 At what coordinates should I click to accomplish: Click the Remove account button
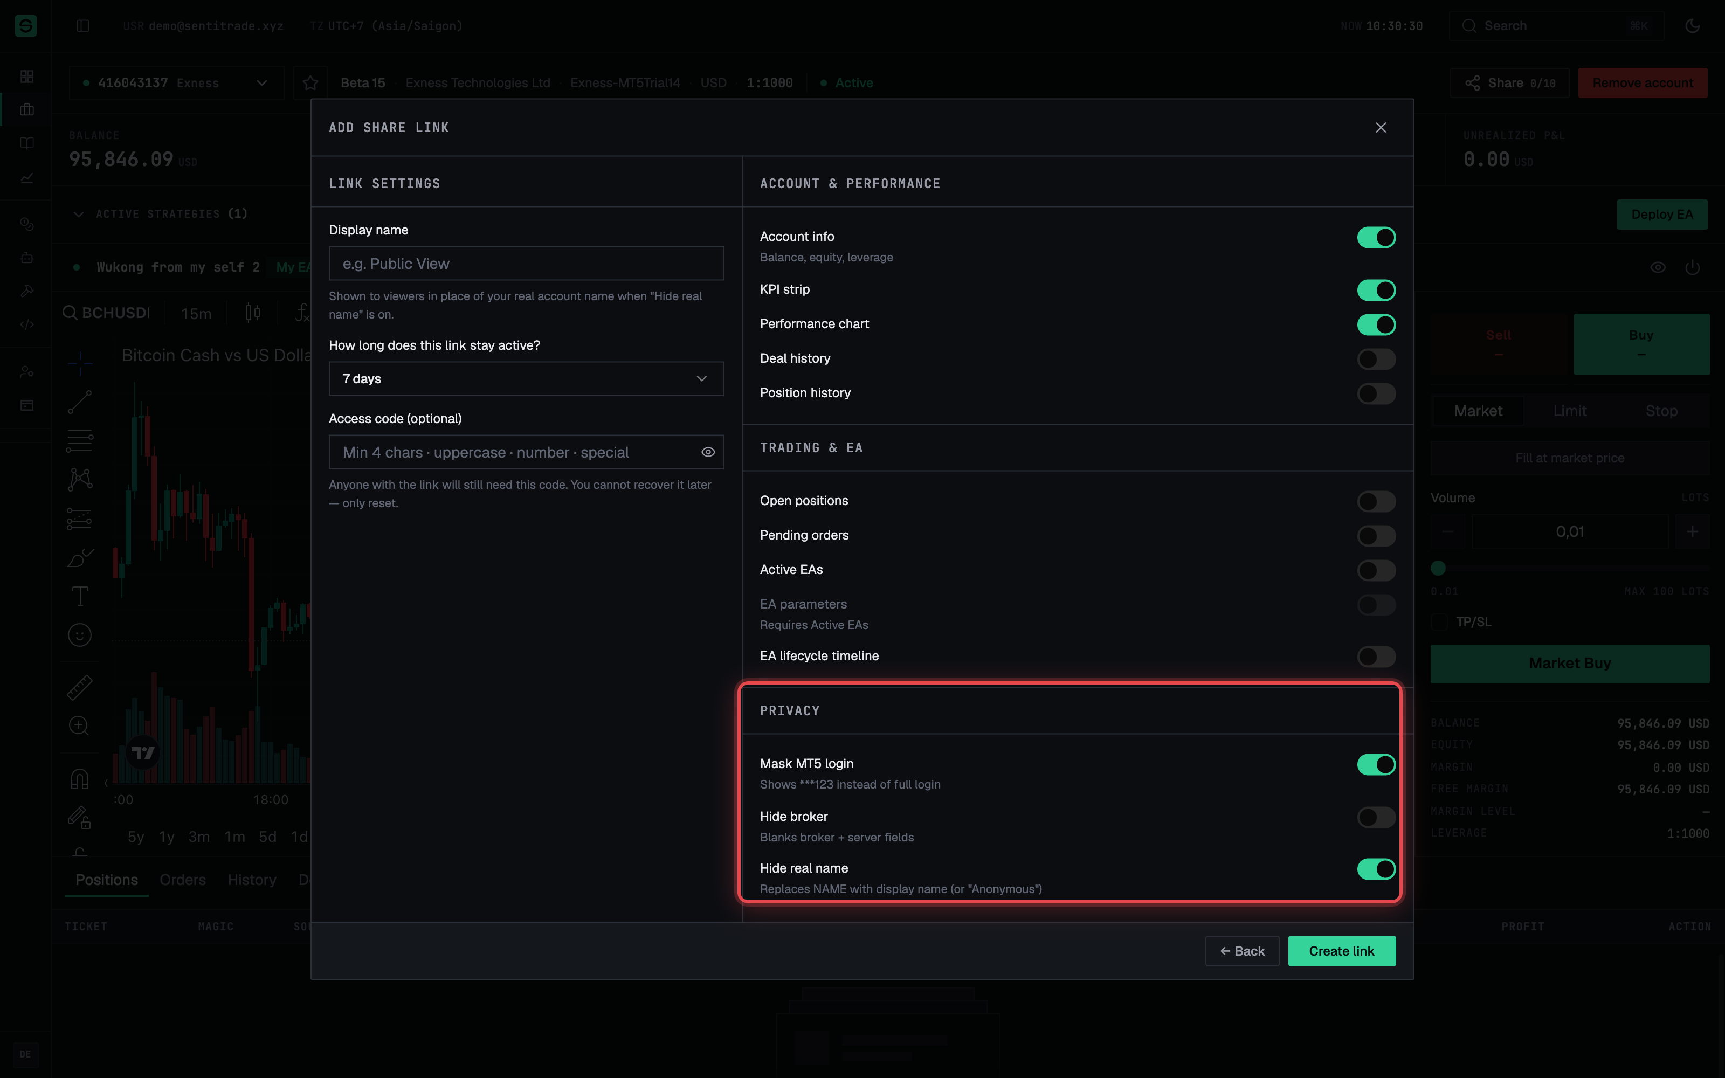(x=1643, y=82)
